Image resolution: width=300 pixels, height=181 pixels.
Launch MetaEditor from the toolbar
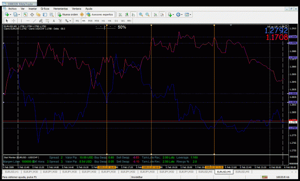(82, 15)
